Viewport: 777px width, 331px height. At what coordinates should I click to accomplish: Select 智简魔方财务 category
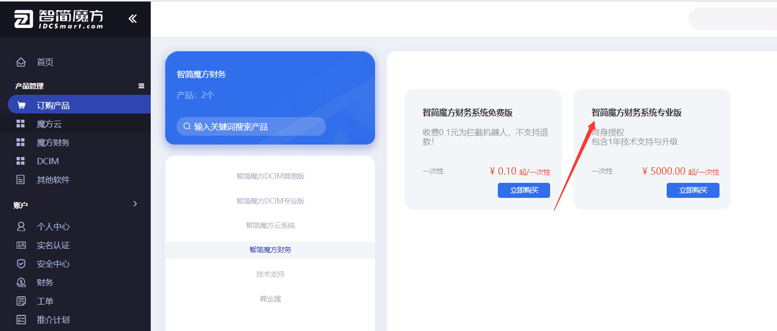(270, 250)
